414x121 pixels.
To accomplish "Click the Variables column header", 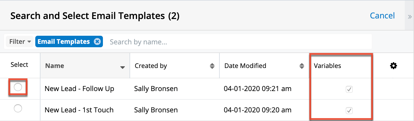I will [x=328, y=66].
